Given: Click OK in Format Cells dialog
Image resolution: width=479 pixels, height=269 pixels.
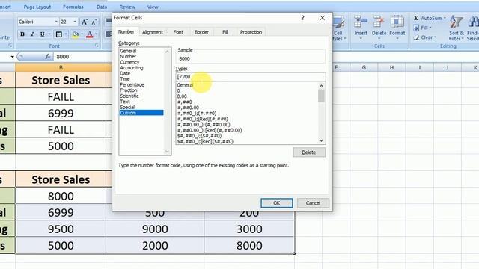Looking at the screenshot, I should pos(277,203).
